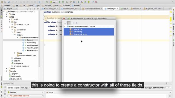Click the Concert breadcrumb in navigation bar
Image resolution: width=175 pixels, height=98 pixels.
[76, 5]
